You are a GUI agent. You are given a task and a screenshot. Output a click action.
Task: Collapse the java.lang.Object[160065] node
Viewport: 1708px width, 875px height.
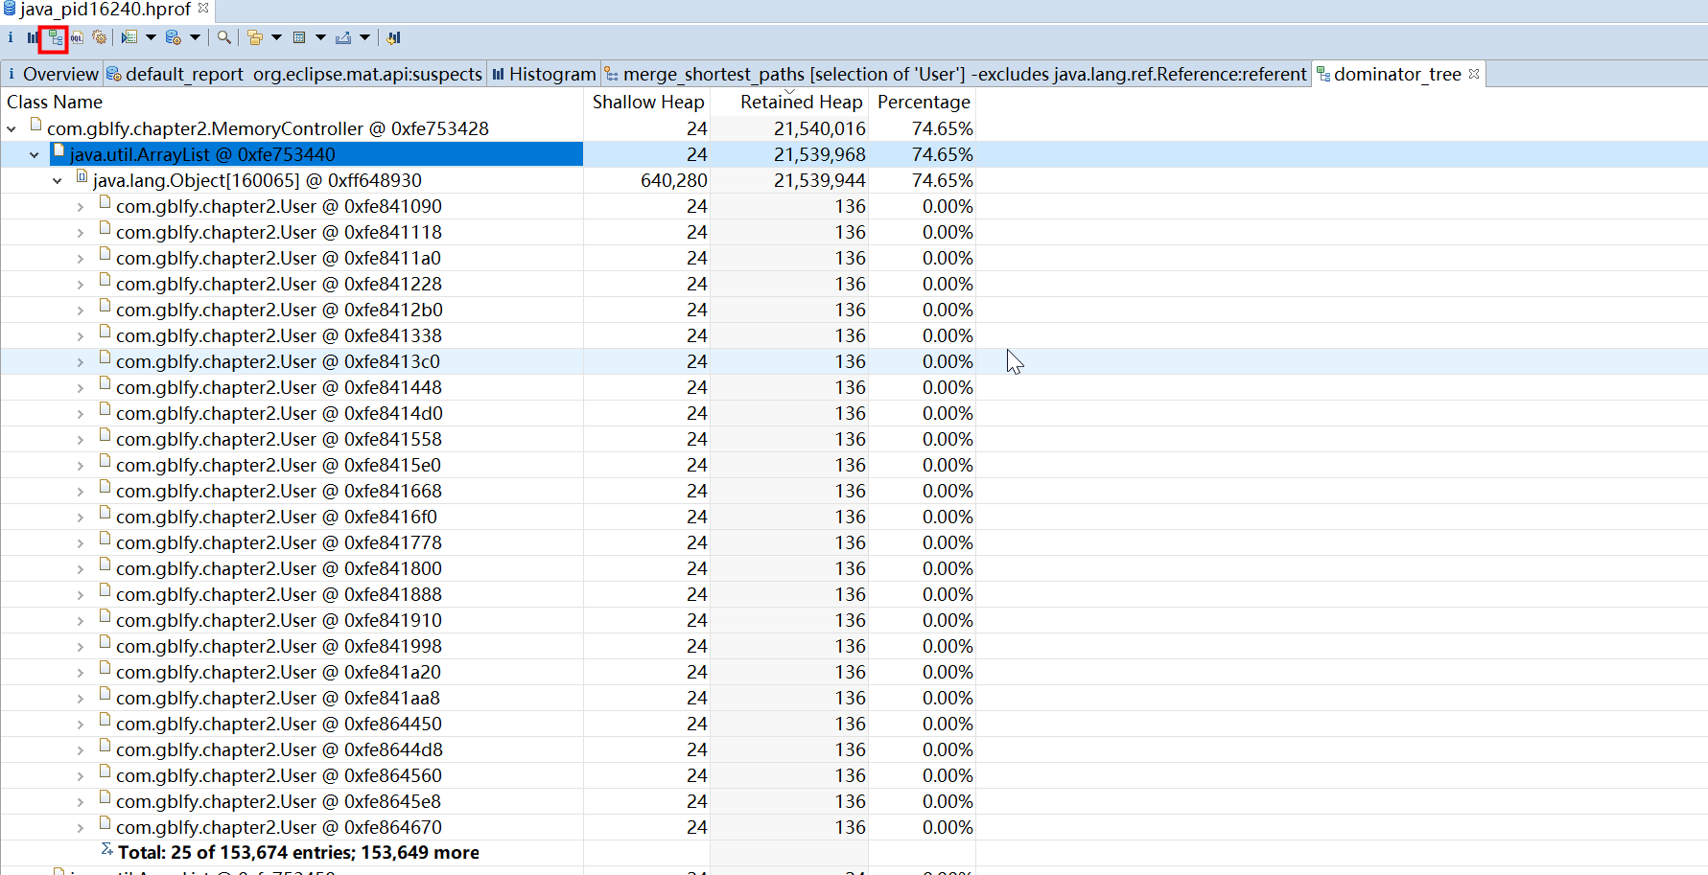[x=58, y=180]
